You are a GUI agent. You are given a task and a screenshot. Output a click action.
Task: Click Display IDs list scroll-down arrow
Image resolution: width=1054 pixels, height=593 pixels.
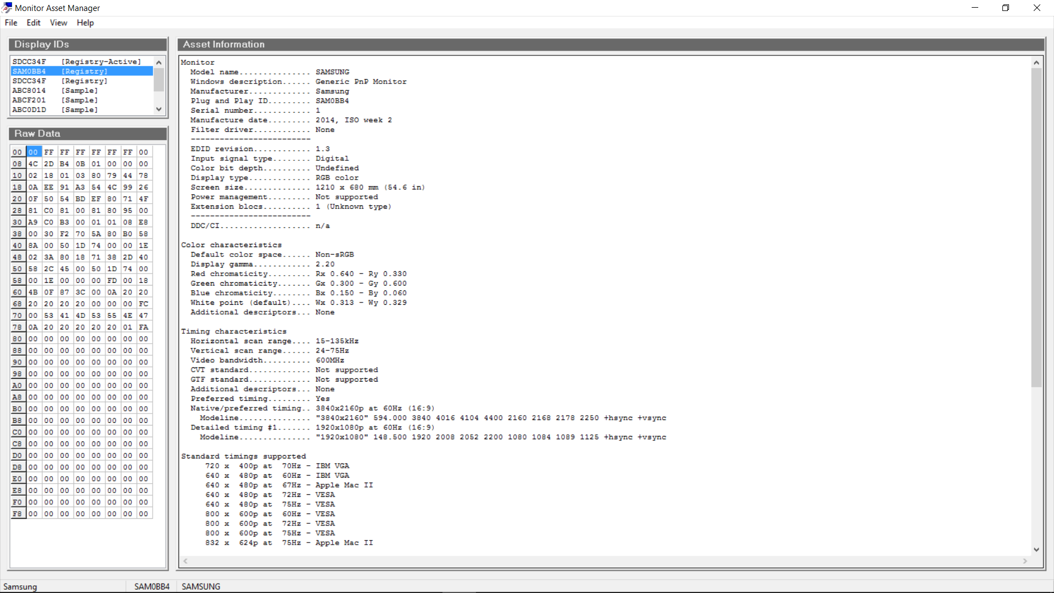click(159, 109)
